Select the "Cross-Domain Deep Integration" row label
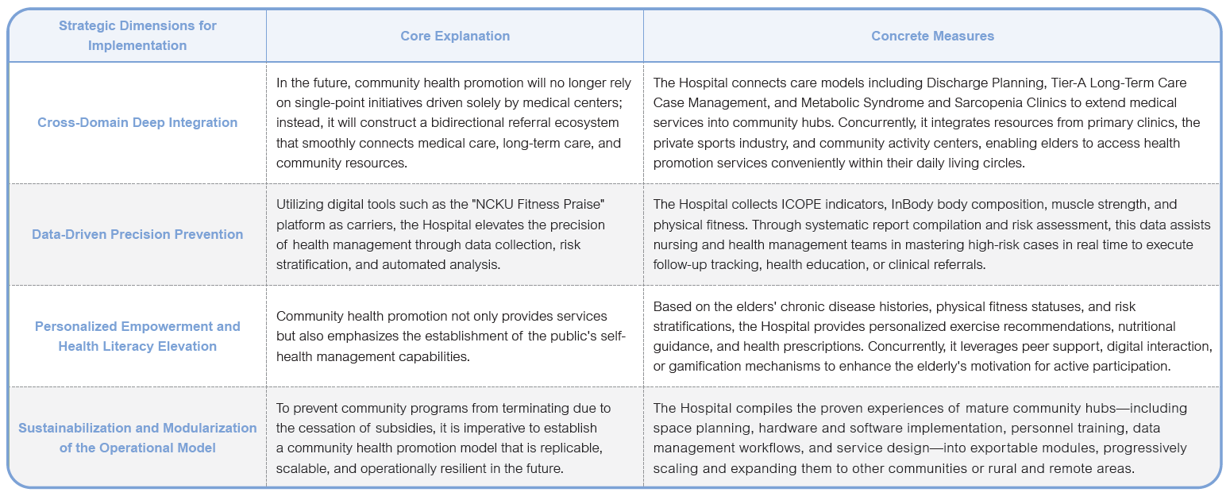The image size is (1230, 496). (x=137, y=122)
